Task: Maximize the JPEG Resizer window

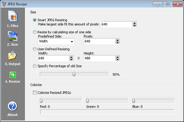Action: point(168,4)
